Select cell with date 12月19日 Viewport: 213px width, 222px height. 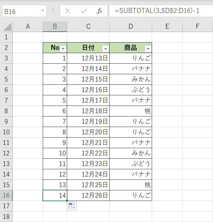click(x=88, y=121)
